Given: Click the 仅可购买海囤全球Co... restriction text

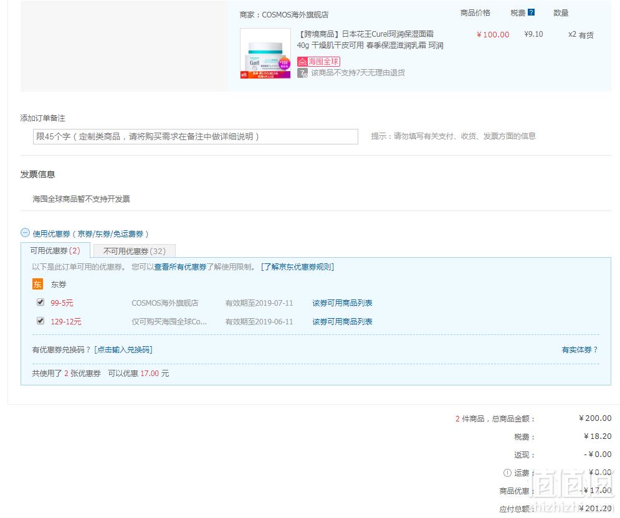Looking at the screenshot, I should pos(169,322).
